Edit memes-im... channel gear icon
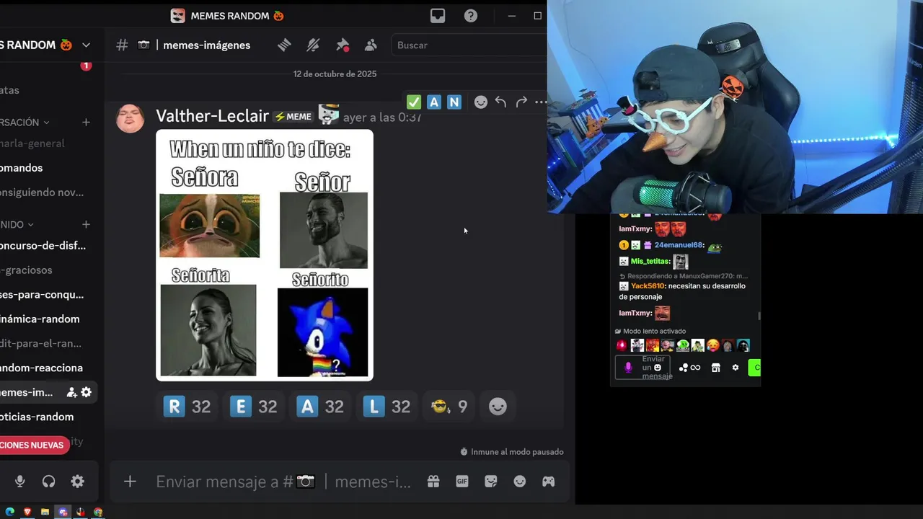923x519 pixels. (87, 393)
